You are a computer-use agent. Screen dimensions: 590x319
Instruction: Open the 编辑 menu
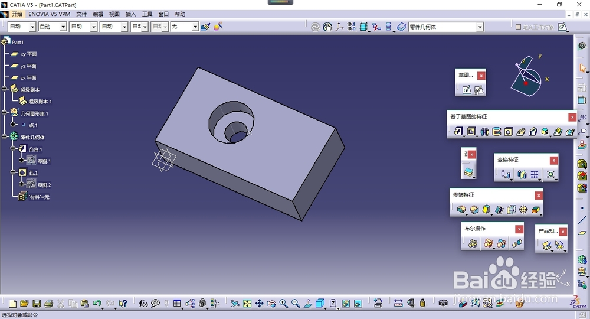tap(98, 14)
